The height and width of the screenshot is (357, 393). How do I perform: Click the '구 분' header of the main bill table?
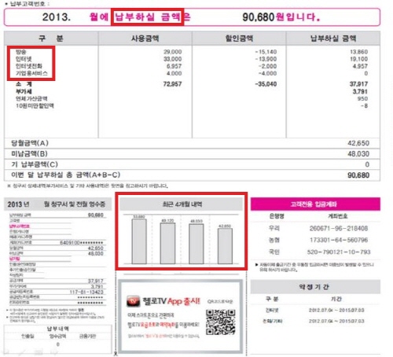point(51,39)
